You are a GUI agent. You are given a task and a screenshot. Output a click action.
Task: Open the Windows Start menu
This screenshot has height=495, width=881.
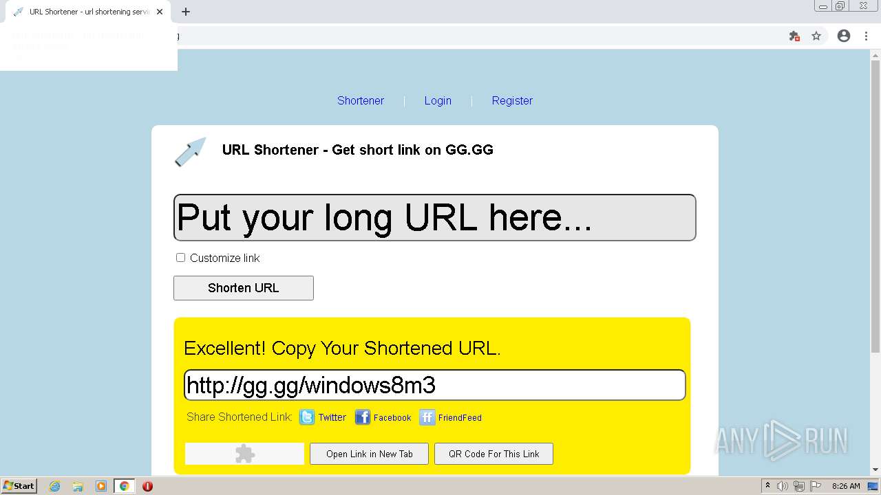[x=19, y=486]
